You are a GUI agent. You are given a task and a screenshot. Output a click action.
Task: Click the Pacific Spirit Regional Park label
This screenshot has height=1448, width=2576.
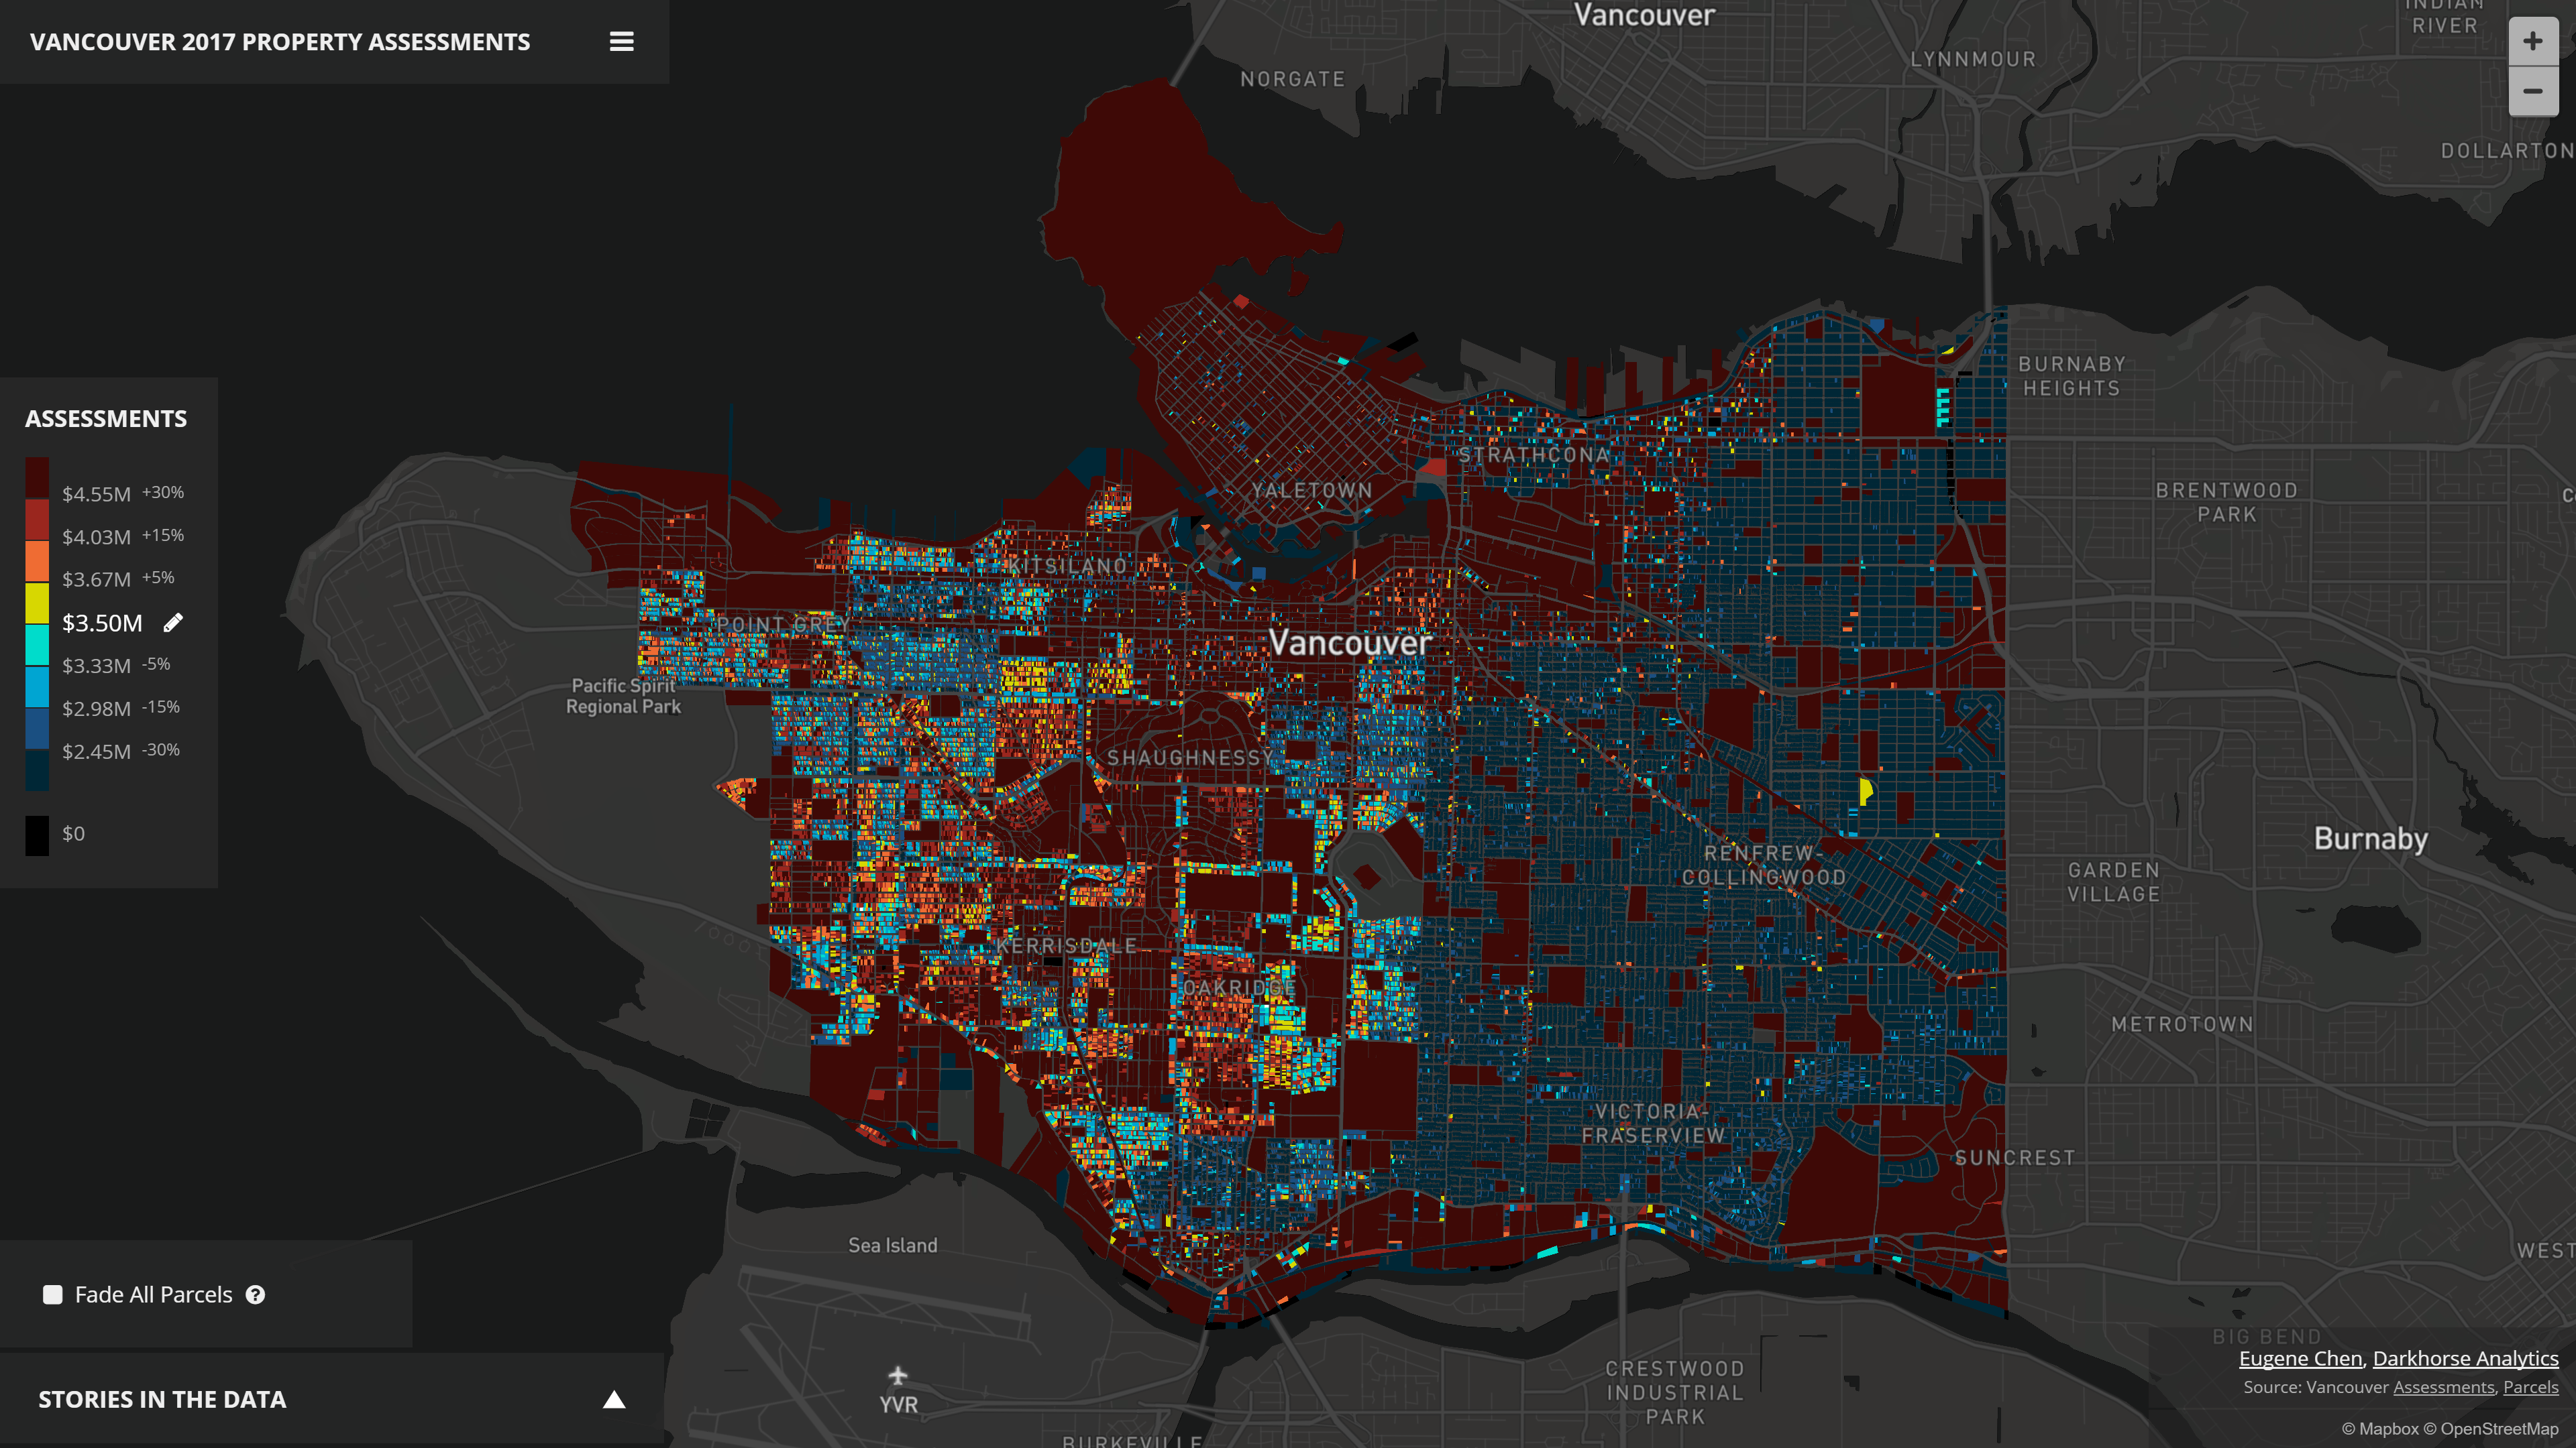pyautogui.click(x=623, y=697)
